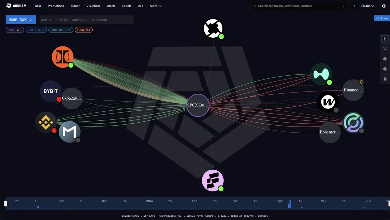Open the USD ≥ $0.1 filter

pos(36,30)
